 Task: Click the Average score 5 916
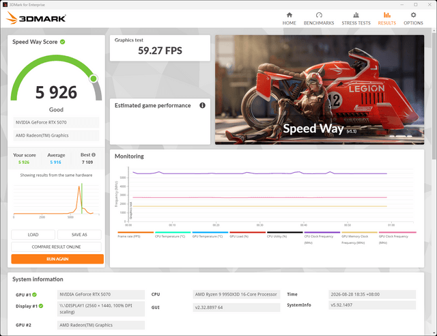(56, 163)
